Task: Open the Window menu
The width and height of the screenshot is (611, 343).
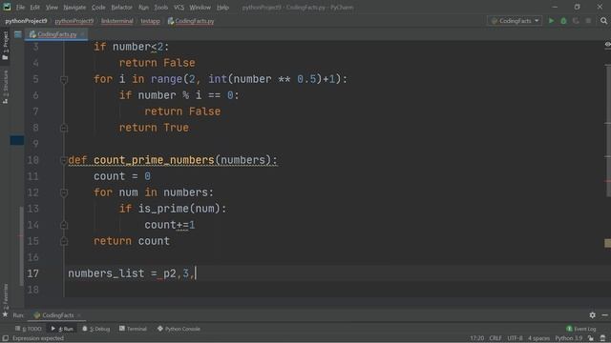Action: coord(200,8)
